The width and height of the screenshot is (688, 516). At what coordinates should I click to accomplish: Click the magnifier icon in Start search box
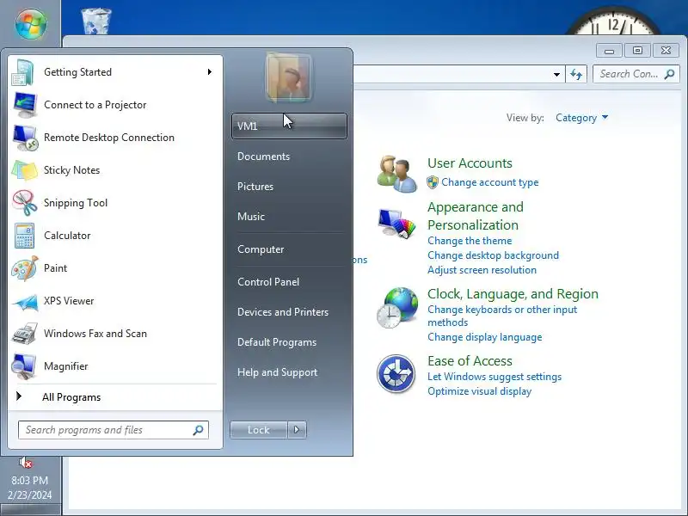(x=198, y=430)
